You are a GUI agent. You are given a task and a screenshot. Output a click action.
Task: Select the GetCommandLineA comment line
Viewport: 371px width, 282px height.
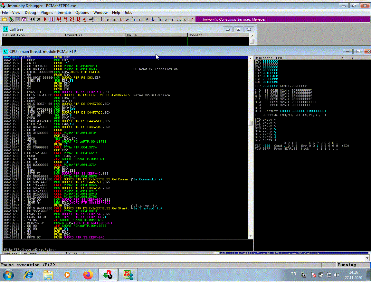148,179
